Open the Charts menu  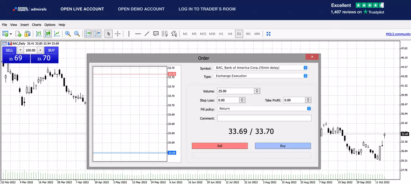(37, 25)
